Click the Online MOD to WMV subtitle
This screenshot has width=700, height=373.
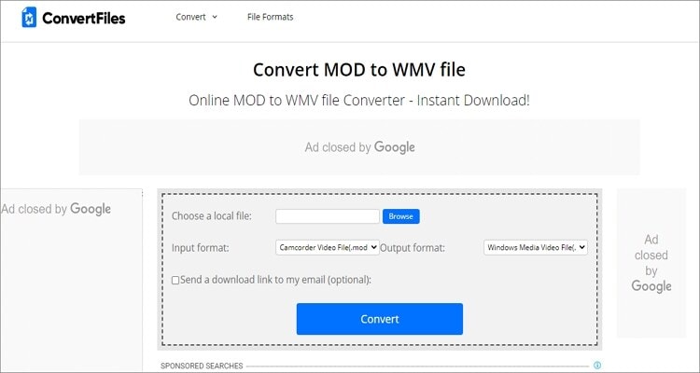tap(359, 100)
